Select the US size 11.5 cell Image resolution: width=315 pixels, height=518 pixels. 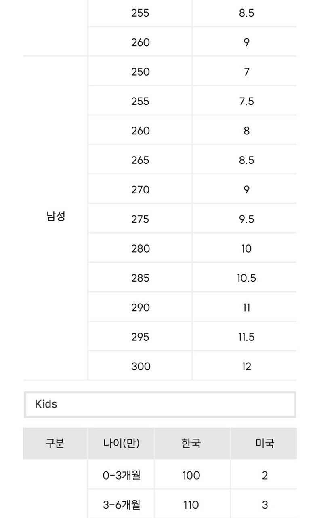(x=246, y=337)
